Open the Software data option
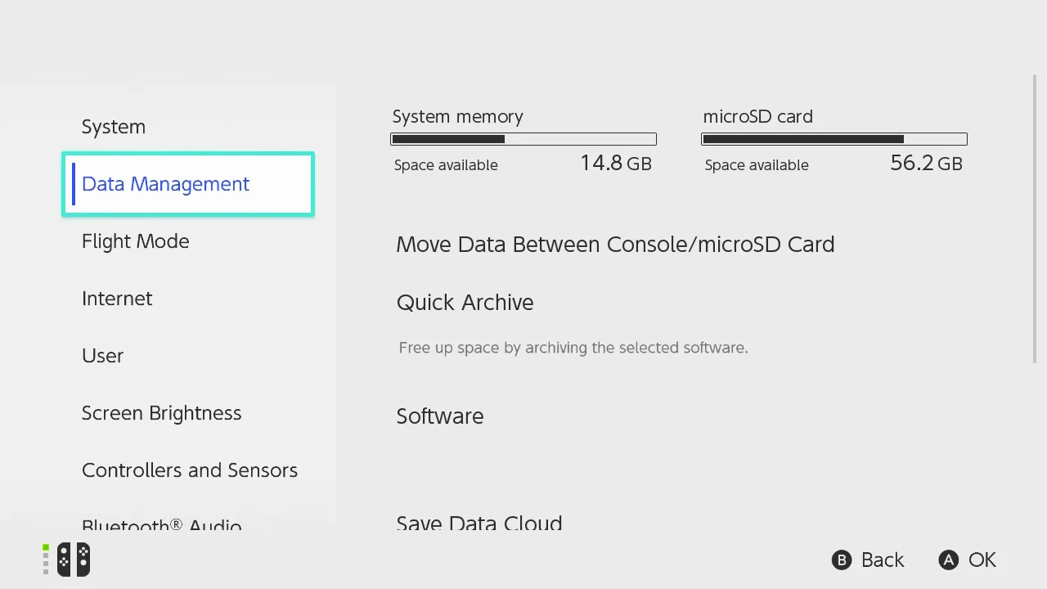Viewport: 1047px width, 589px height. point(440,416)
